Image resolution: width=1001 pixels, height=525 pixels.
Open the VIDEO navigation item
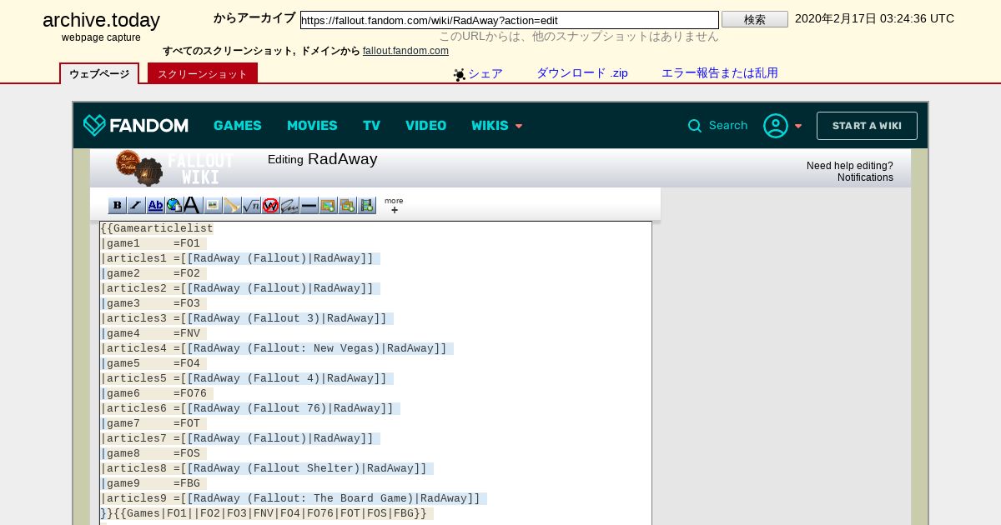pyautogui.click(x=425, y=126)
